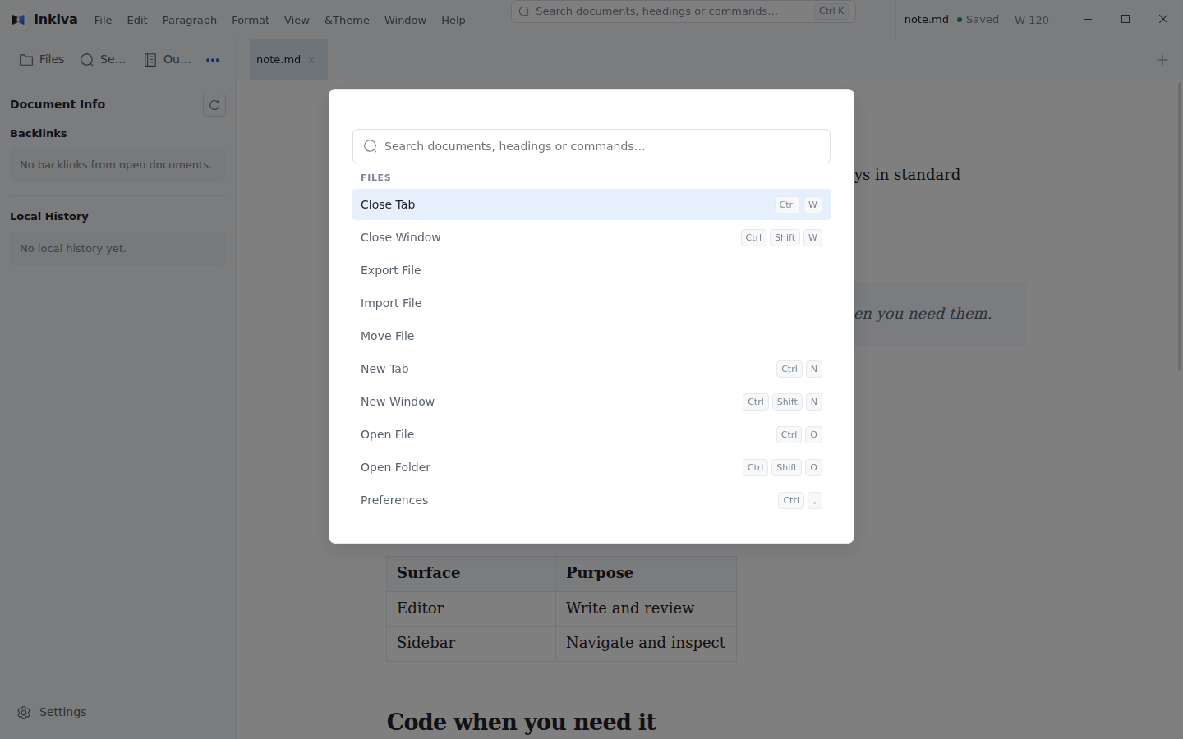
Task: Select the New Tab command
Action: (591, 369)
